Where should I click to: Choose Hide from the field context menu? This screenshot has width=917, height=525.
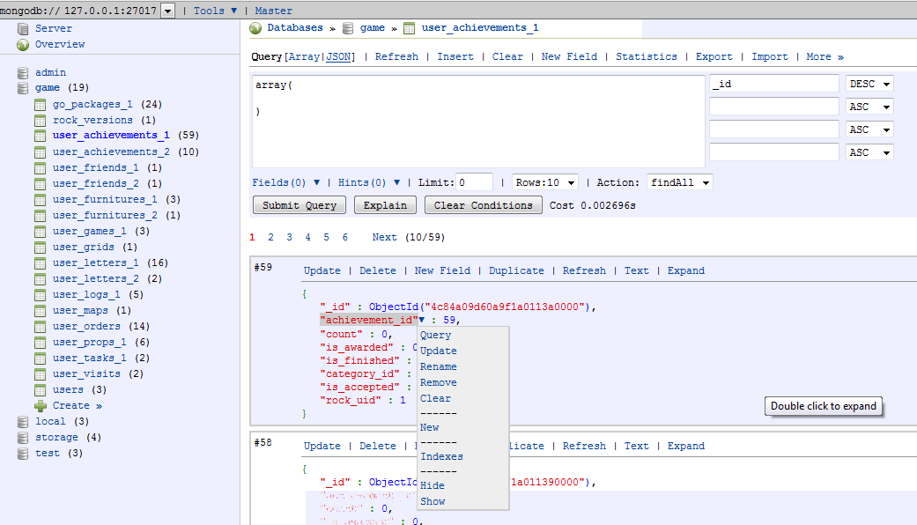[x=433, y=485]
